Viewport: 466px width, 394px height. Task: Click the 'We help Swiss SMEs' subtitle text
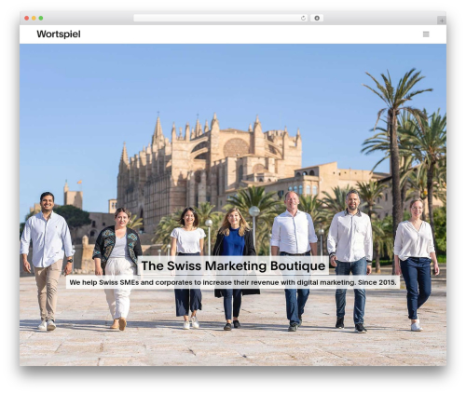(233, 282)
